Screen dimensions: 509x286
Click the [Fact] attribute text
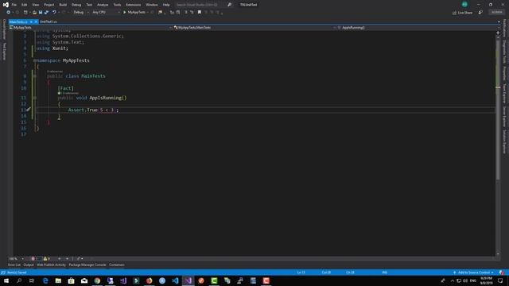tap(65, 88)
